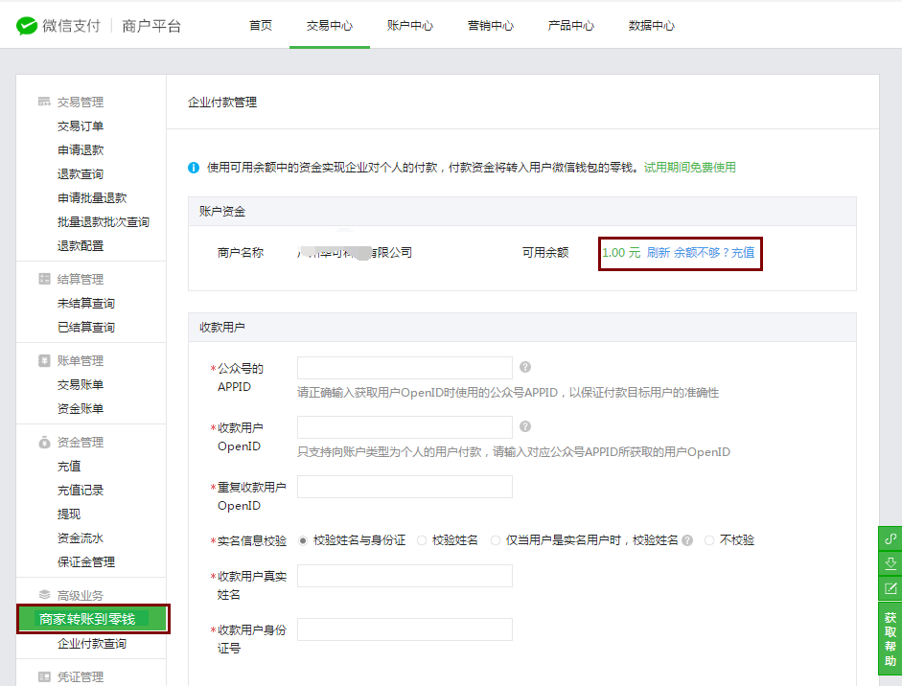Open help tooltip beside 公众号的APPID field
The image size is (902, 686).
coord(525,367)
